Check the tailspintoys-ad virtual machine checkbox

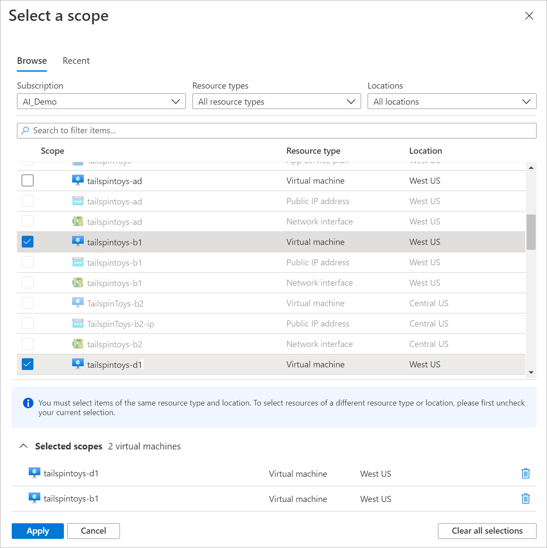tap(28, 180)
